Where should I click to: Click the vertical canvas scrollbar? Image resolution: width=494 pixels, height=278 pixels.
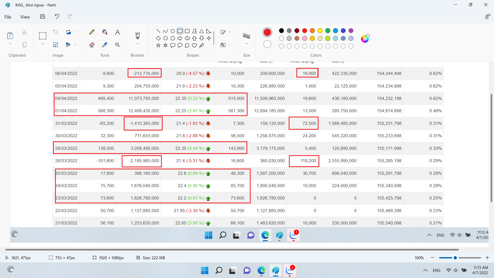click(491, 148)
